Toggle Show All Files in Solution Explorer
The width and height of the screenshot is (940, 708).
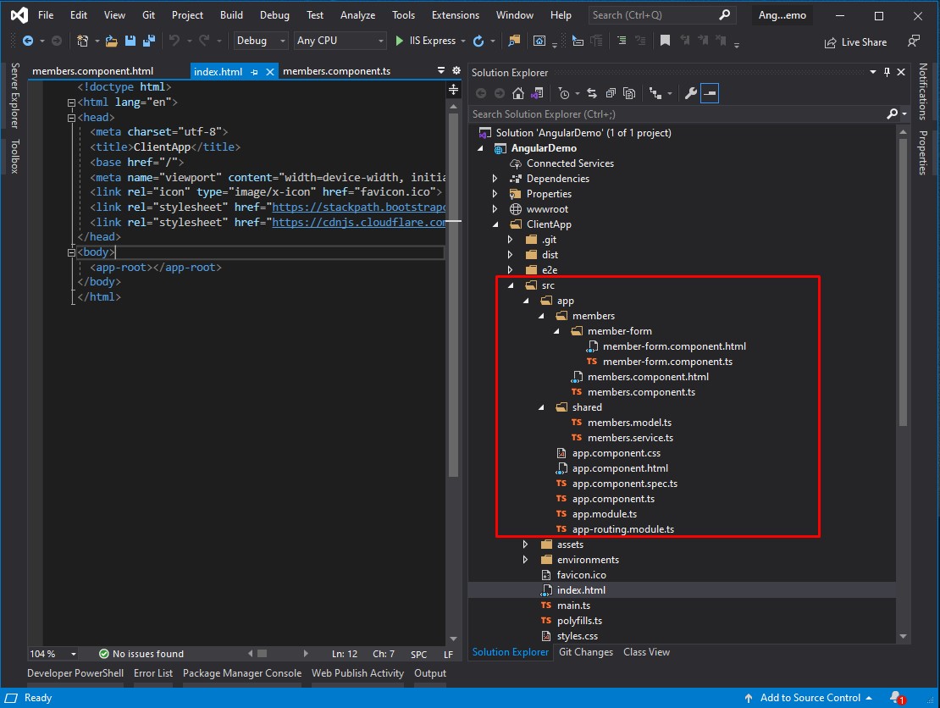pyautogui.click(x=629, y=93)
